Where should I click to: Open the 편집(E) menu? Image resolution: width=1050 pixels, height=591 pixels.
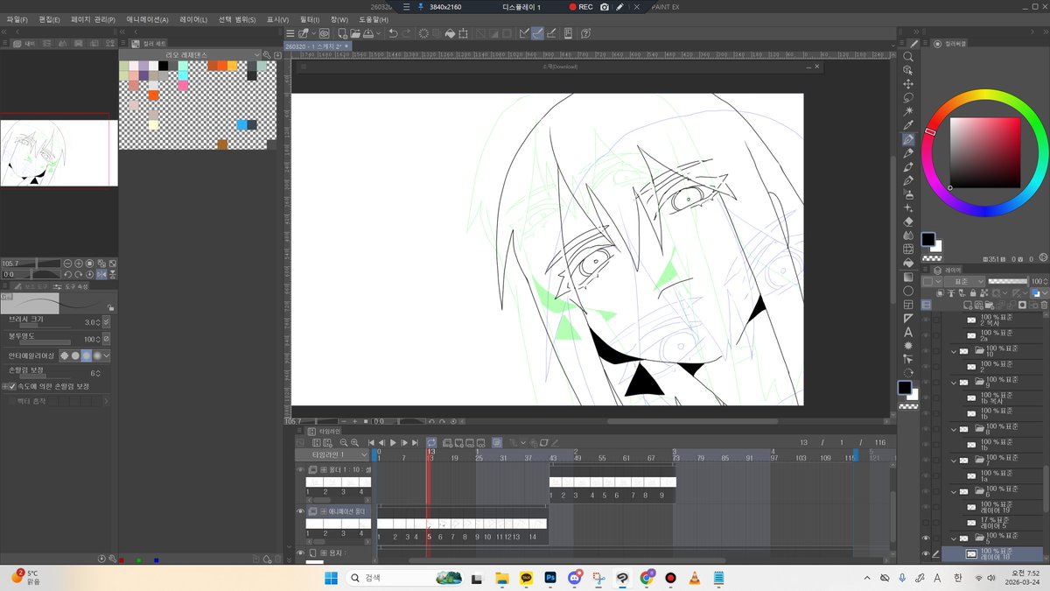[x=50, y=19]
